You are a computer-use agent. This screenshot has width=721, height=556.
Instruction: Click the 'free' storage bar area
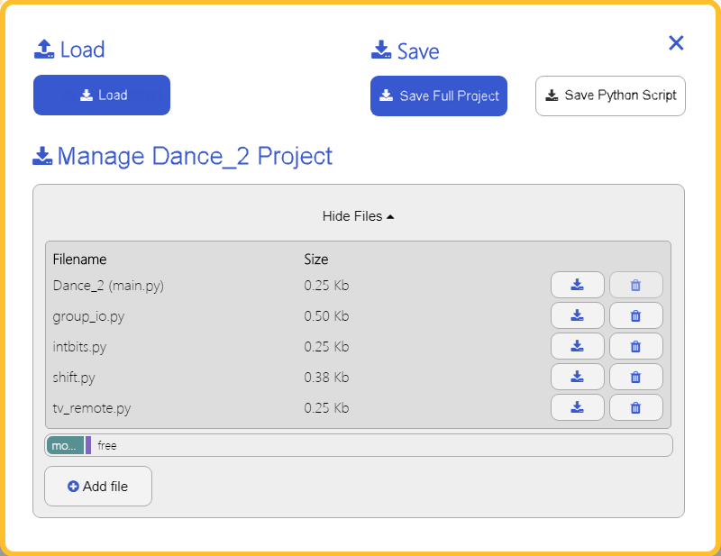pyautogui.click(x=381, y=445)
